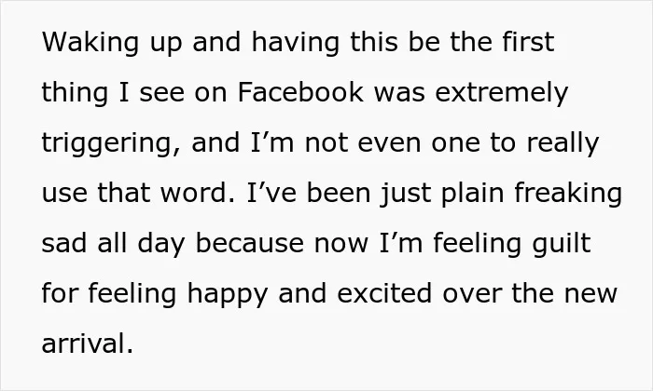653x391 pixels.
Task: Click the word "really" ending the third line
Action: (563, 143)
